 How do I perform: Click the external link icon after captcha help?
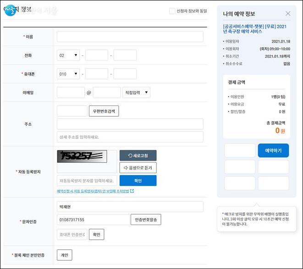tap(132, 191)
